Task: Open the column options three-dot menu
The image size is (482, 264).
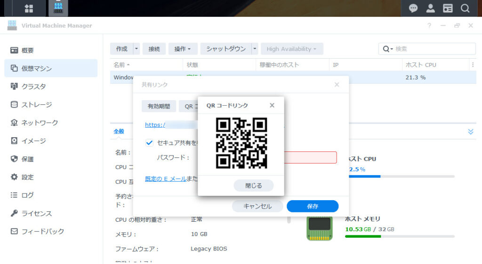Action: (473, 65)
